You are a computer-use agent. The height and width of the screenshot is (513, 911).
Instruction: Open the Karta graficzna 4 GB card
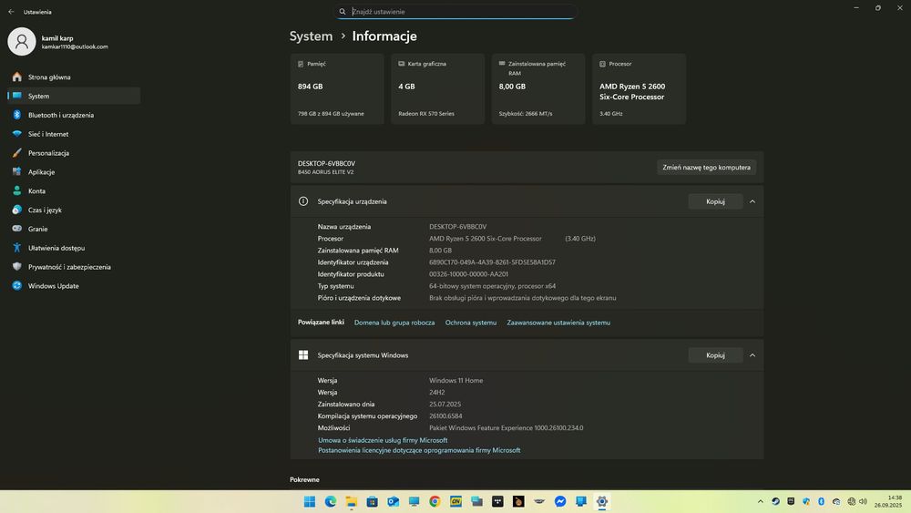(437, 89)
